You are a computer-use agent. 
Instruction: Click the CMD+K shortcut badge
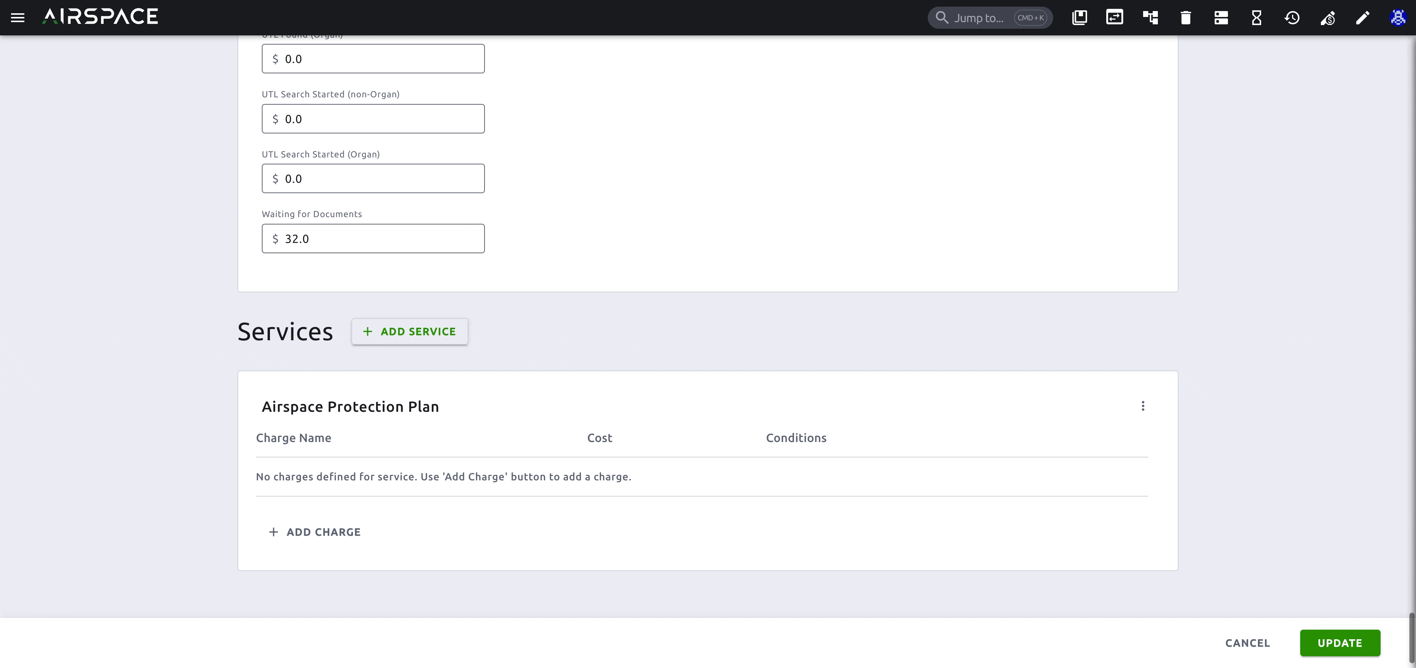click(1030, 18)
